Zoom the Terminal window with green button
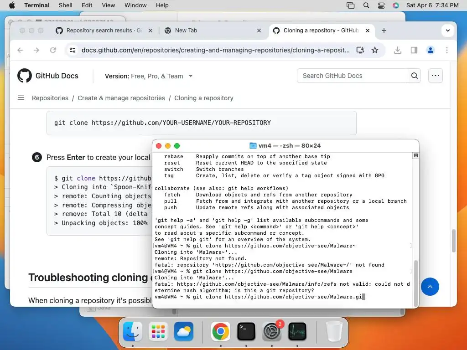 [x=177, y=145]
